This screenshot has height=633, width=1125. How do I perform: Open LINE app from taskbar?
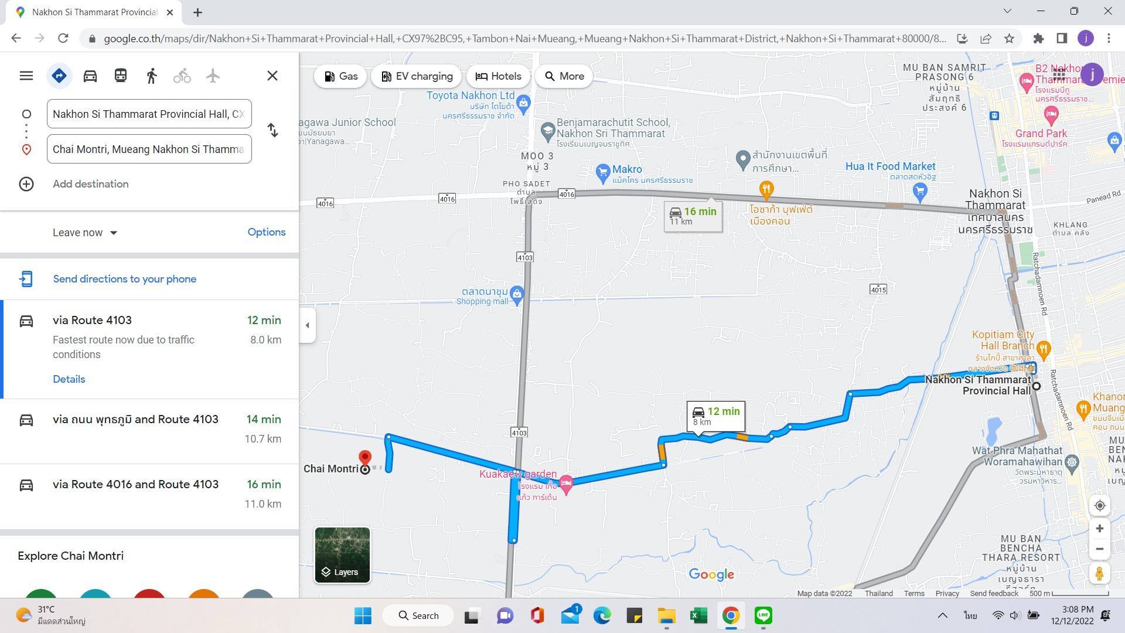pos(763,615)
